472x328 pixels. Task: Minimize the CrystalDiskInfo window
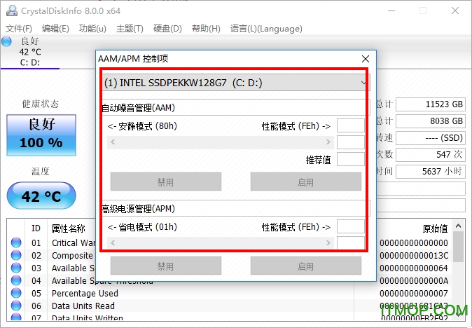click(x=391, y=11)
